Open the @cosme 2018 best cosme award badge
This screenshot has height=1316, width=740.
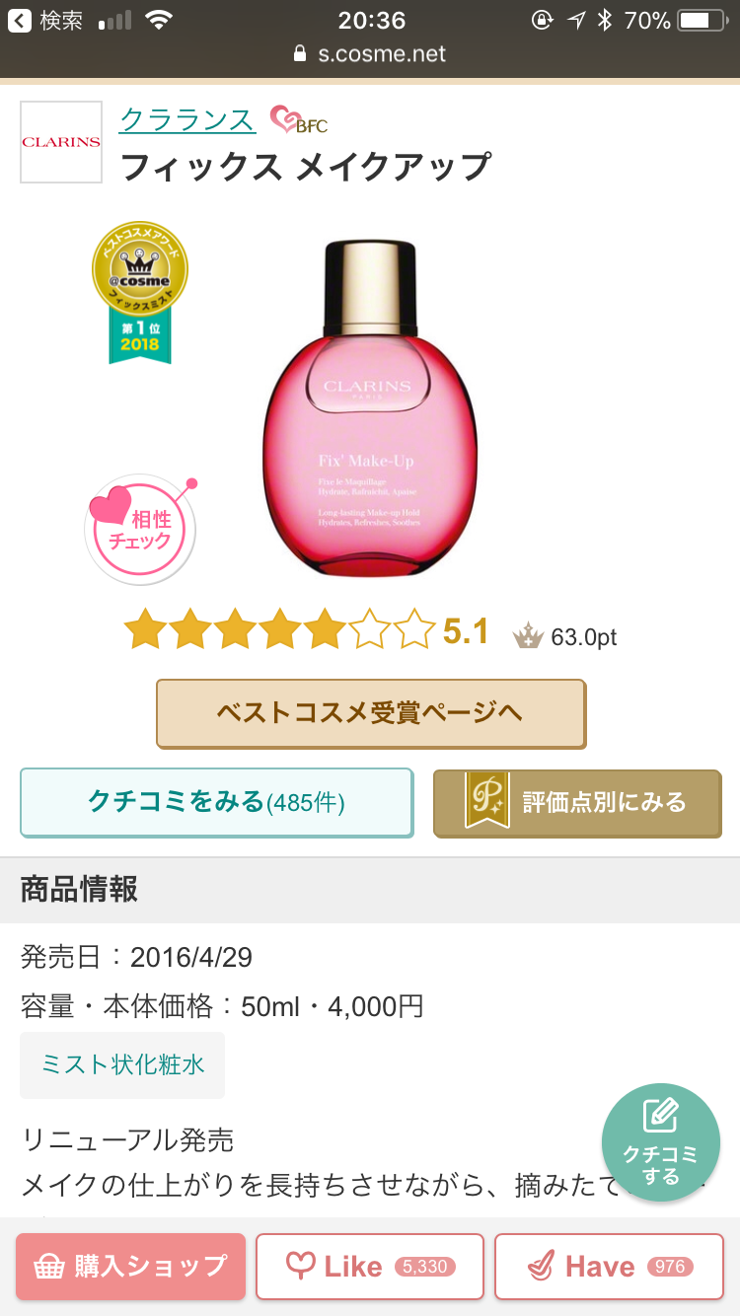140,292
